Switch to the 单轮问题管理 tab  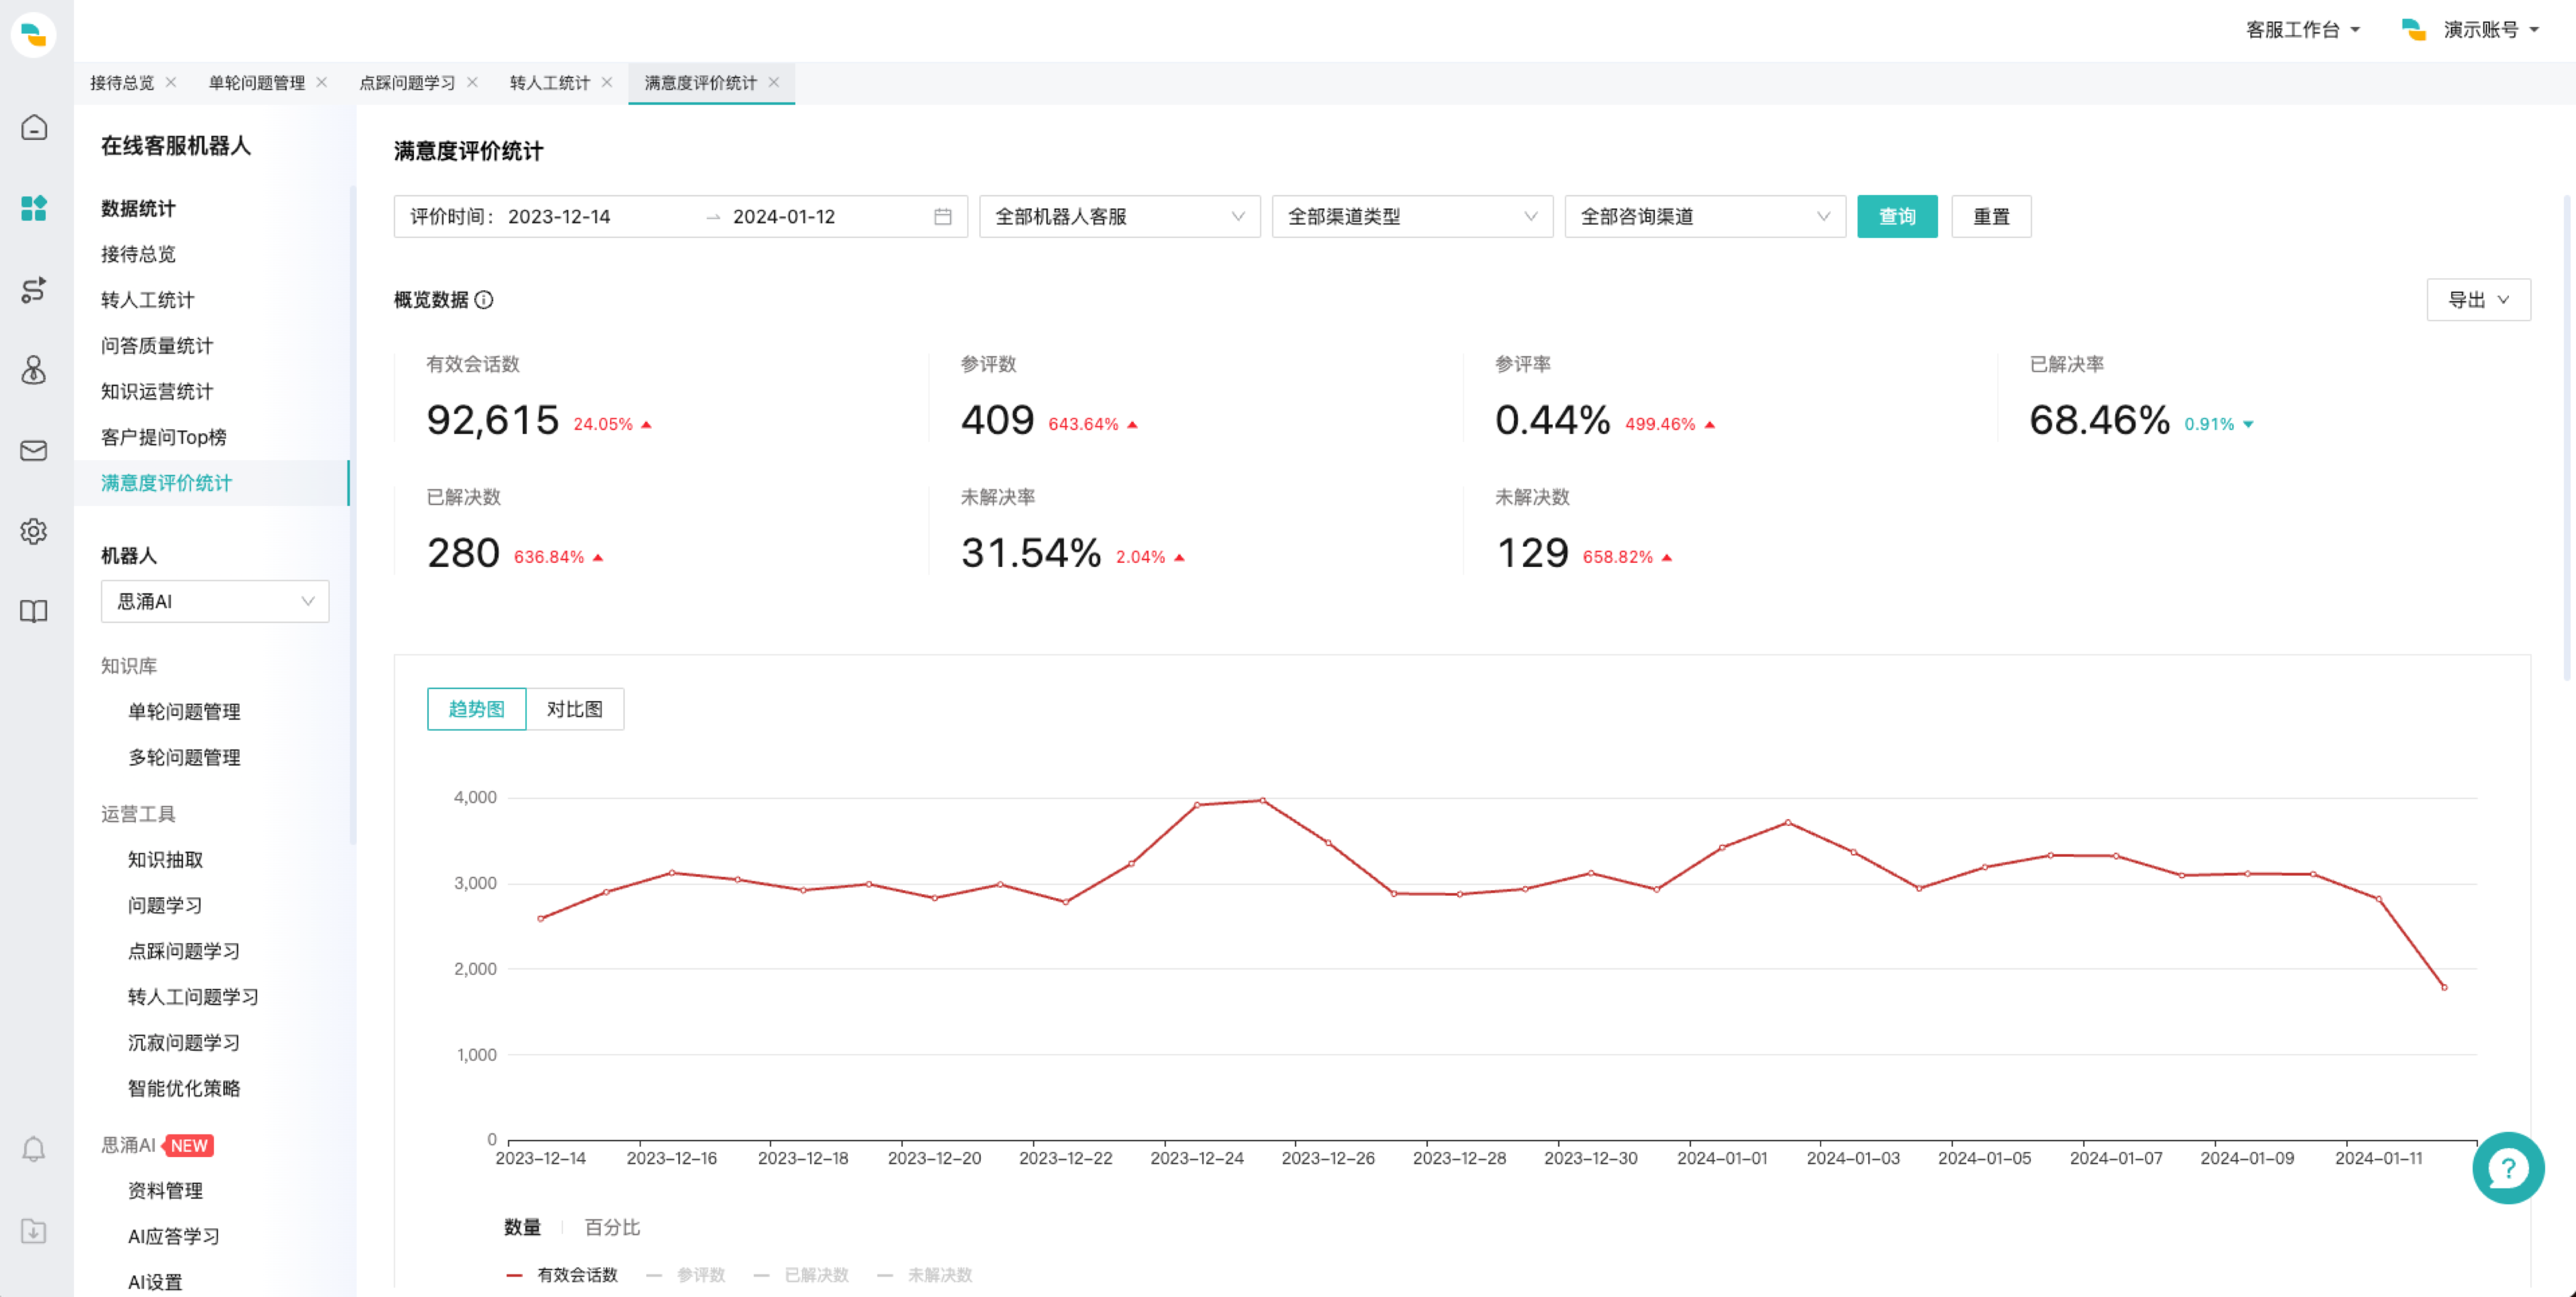tap(257, 82)
